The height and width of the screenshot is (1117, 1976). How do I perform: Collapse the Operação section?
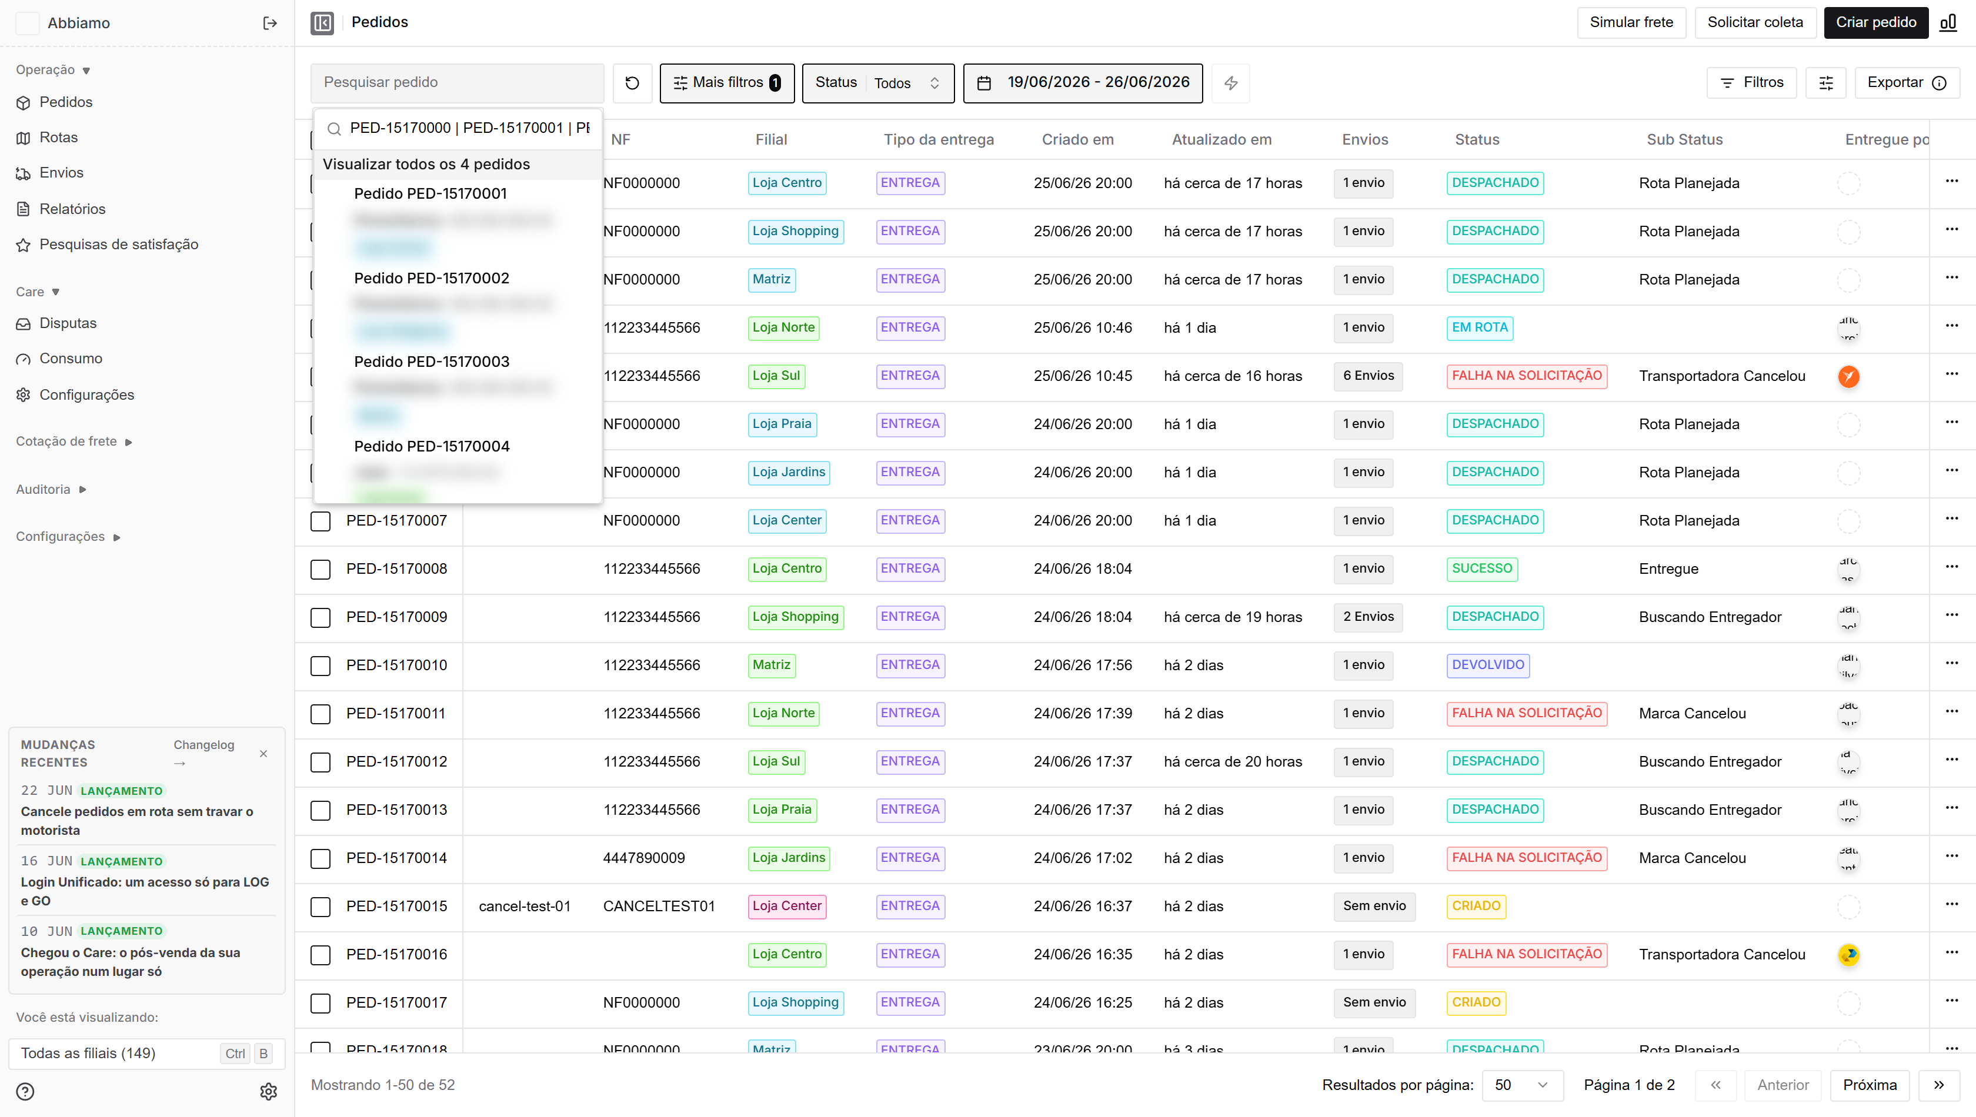pyautogui.click(x=53, y=70)
